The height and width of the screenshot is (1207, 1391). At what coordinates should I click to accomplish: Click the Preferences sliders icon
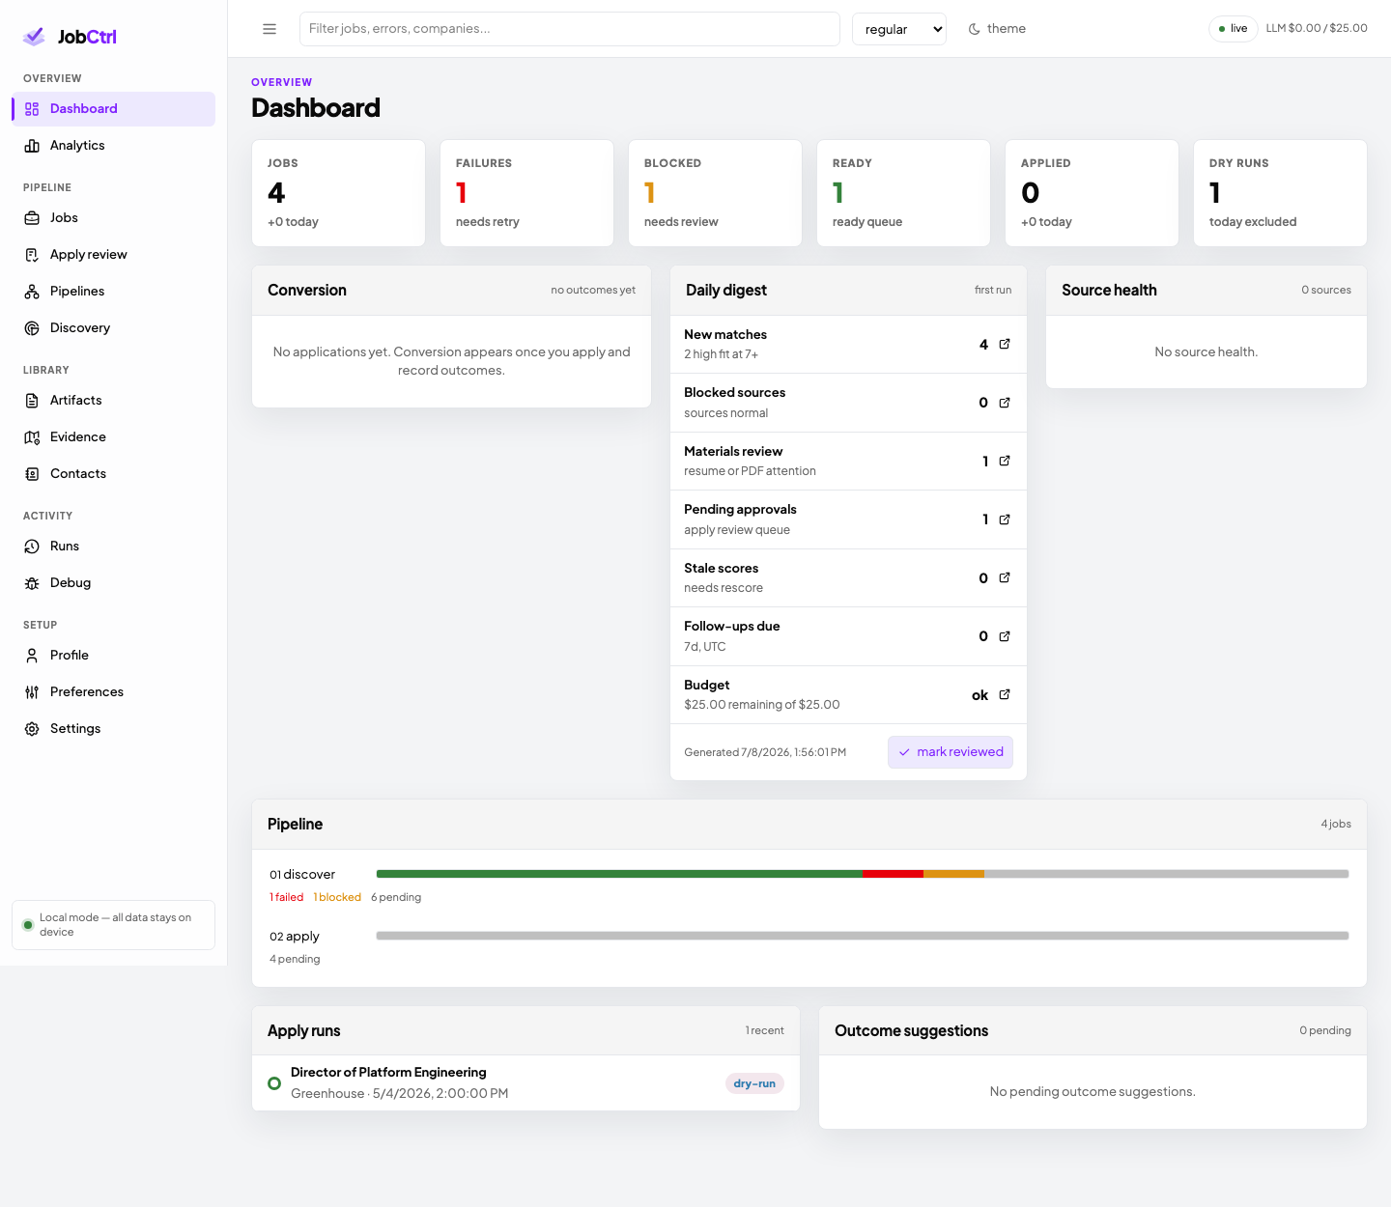(32, 692)
